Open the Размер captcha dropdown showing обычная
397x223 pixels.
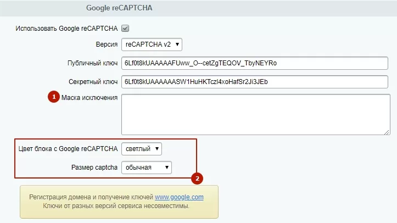(x=147, y=168)
